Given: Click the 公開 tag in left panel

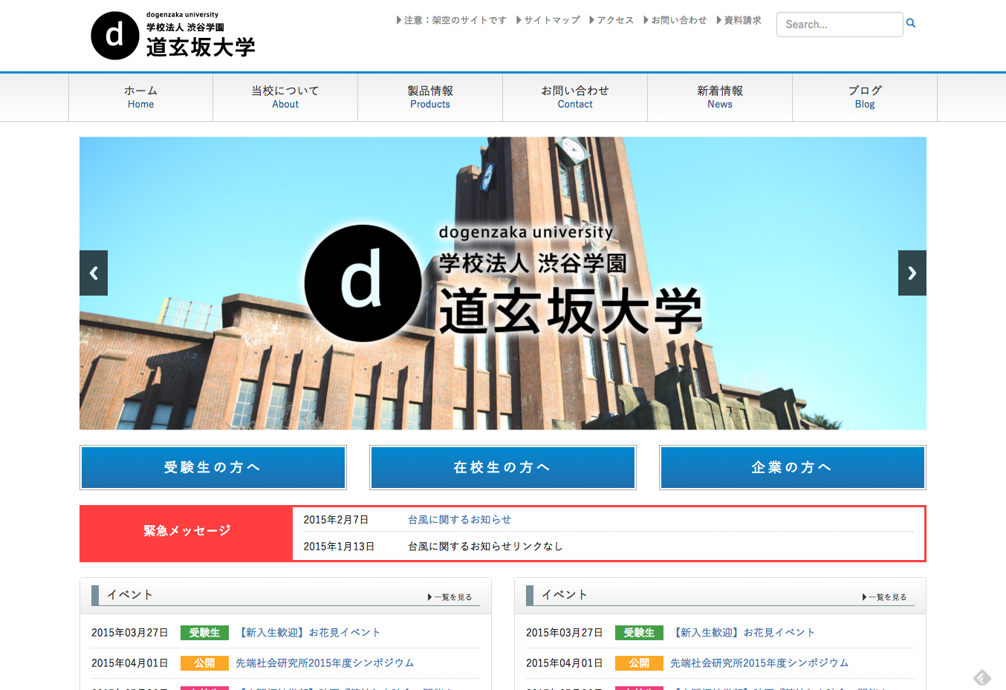Looking at the screenshot, I should pyautogui.click(x=204, y=663).
